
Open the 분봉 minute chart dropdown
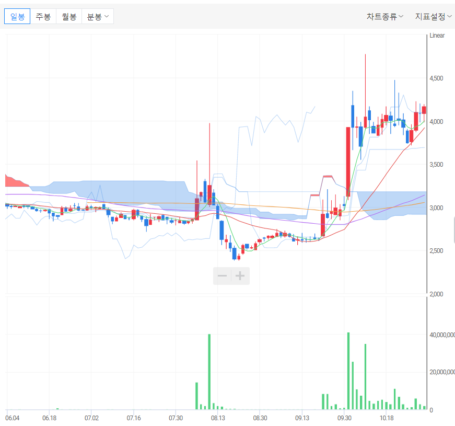98,17
